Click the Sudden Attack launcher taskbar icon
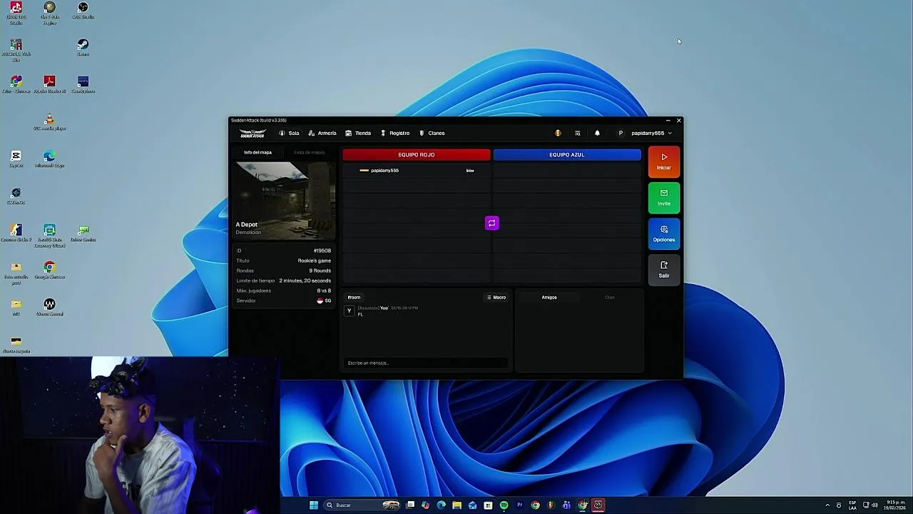This screenshot has width=913, height=514. [598, 505]
